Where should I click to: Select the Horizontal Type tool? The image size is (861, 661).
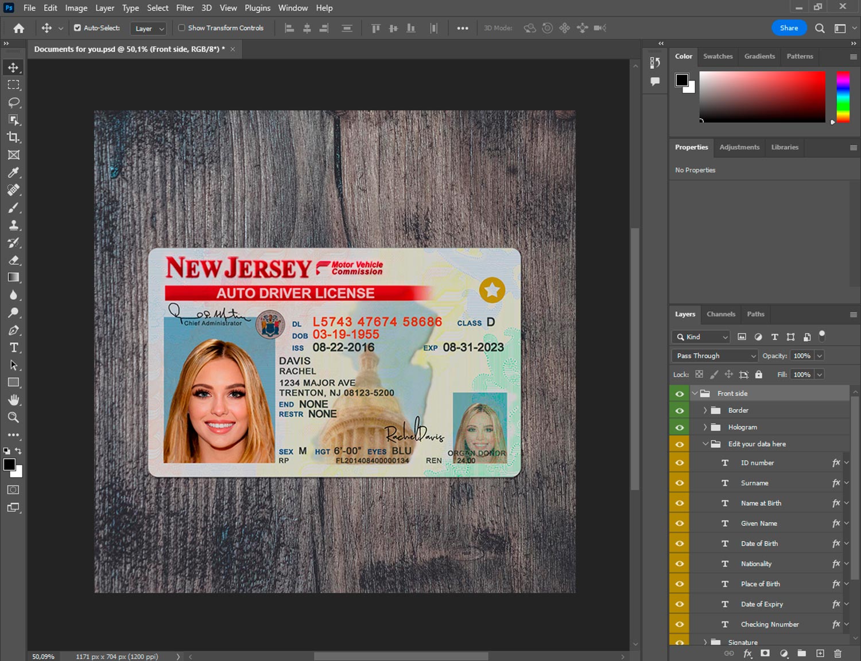13,347
